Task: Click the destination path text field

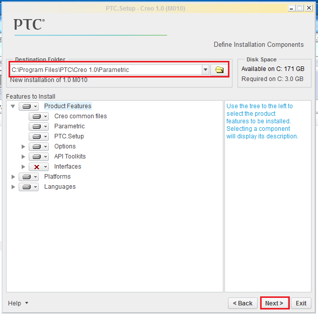Action: point(106,70)
